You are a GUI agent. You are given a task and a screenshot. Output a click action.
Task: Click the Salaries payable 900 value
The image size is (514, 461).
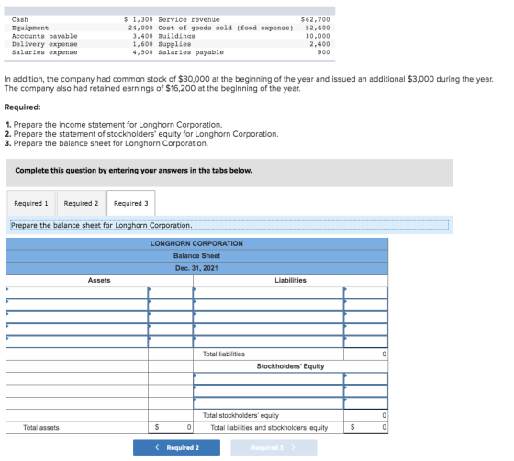(x=324, y=52)
